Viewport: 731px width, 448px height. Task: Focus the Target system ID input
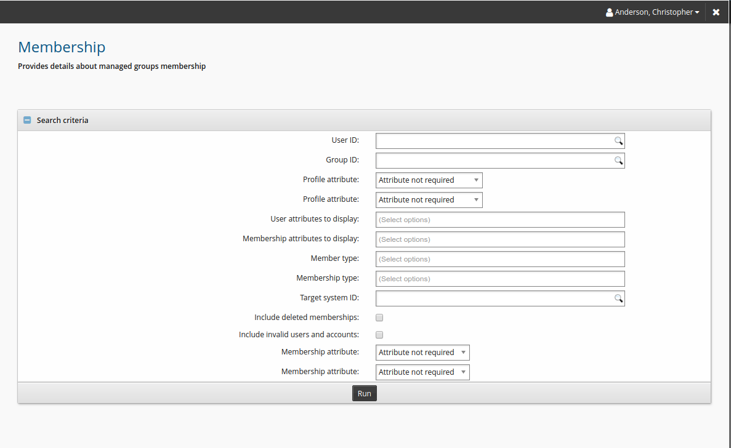coord(494,298)
